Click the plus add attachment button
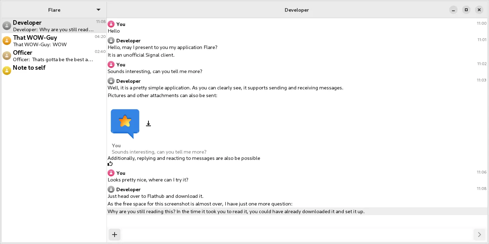Viewport: 489px width, 244px height. tap(115, 235)
